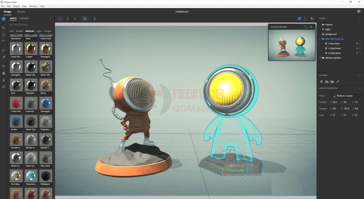Open the G Head Head material chevron
Image resolution: width=364 pixels, height=199 pixels.
360,48
